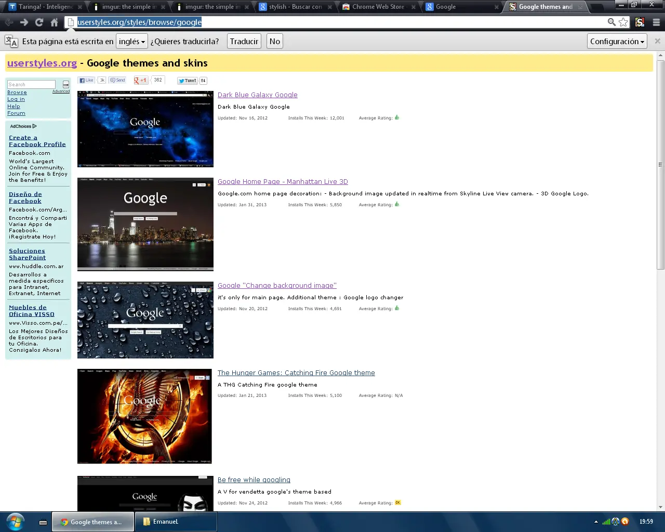This screenshot has width=665, height=532.
Task: Click the browser back arrow
Action: tap(9, 22)
